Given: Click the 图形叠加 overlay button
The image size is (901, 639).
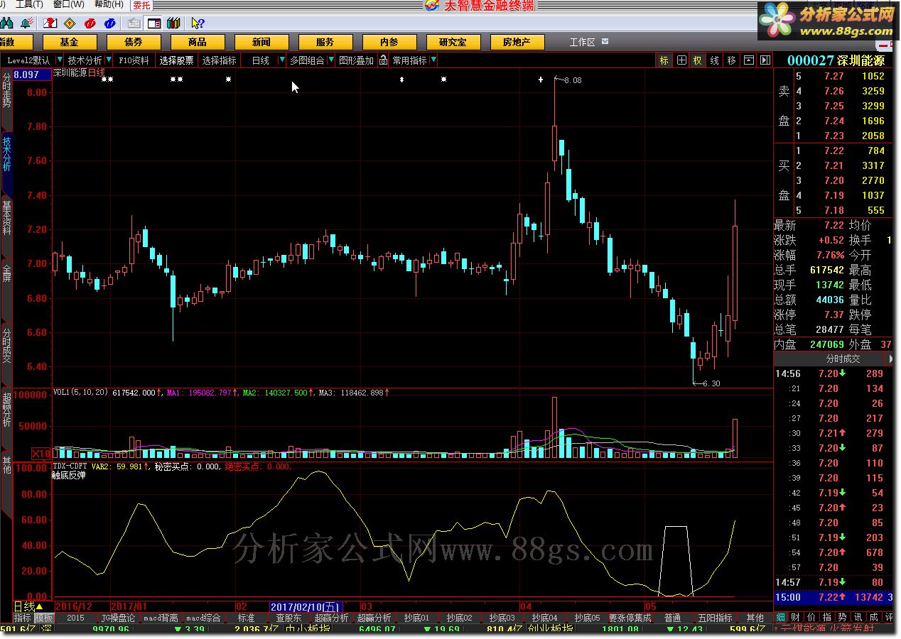Looking at the screenshot, I should pos(356,60).
